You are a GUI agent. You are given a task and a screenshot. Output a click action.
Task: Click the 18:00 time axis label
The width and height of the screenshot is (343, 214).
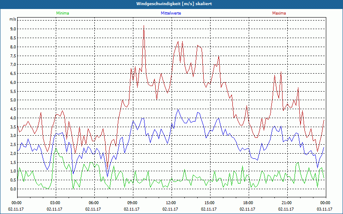point(249,203)
